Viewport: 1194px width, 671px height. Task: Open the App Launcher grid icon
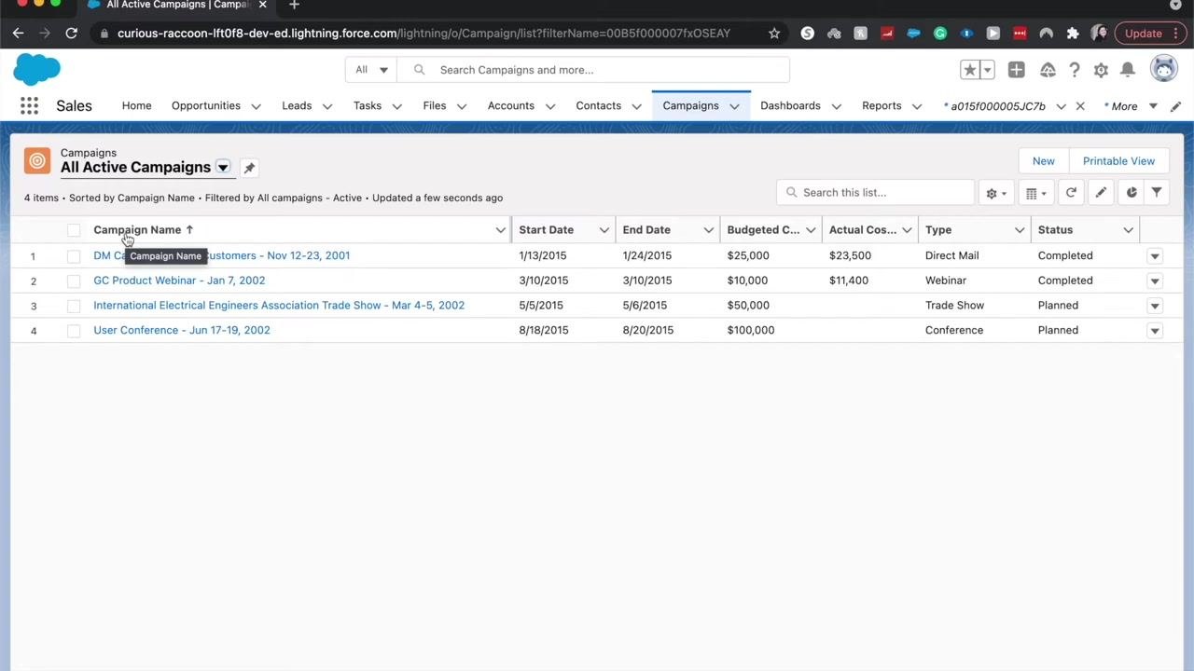click(x=29, y=106)
